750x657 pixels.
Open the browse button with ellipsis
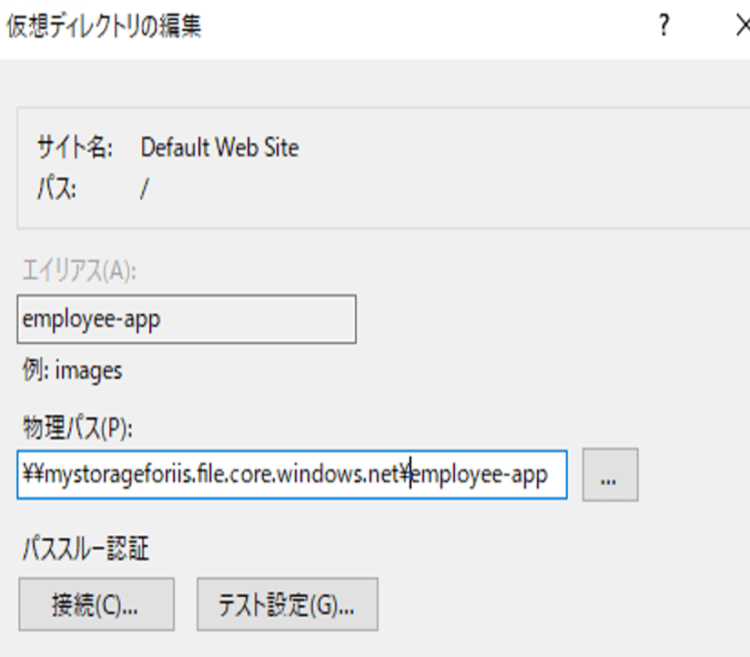610,474
